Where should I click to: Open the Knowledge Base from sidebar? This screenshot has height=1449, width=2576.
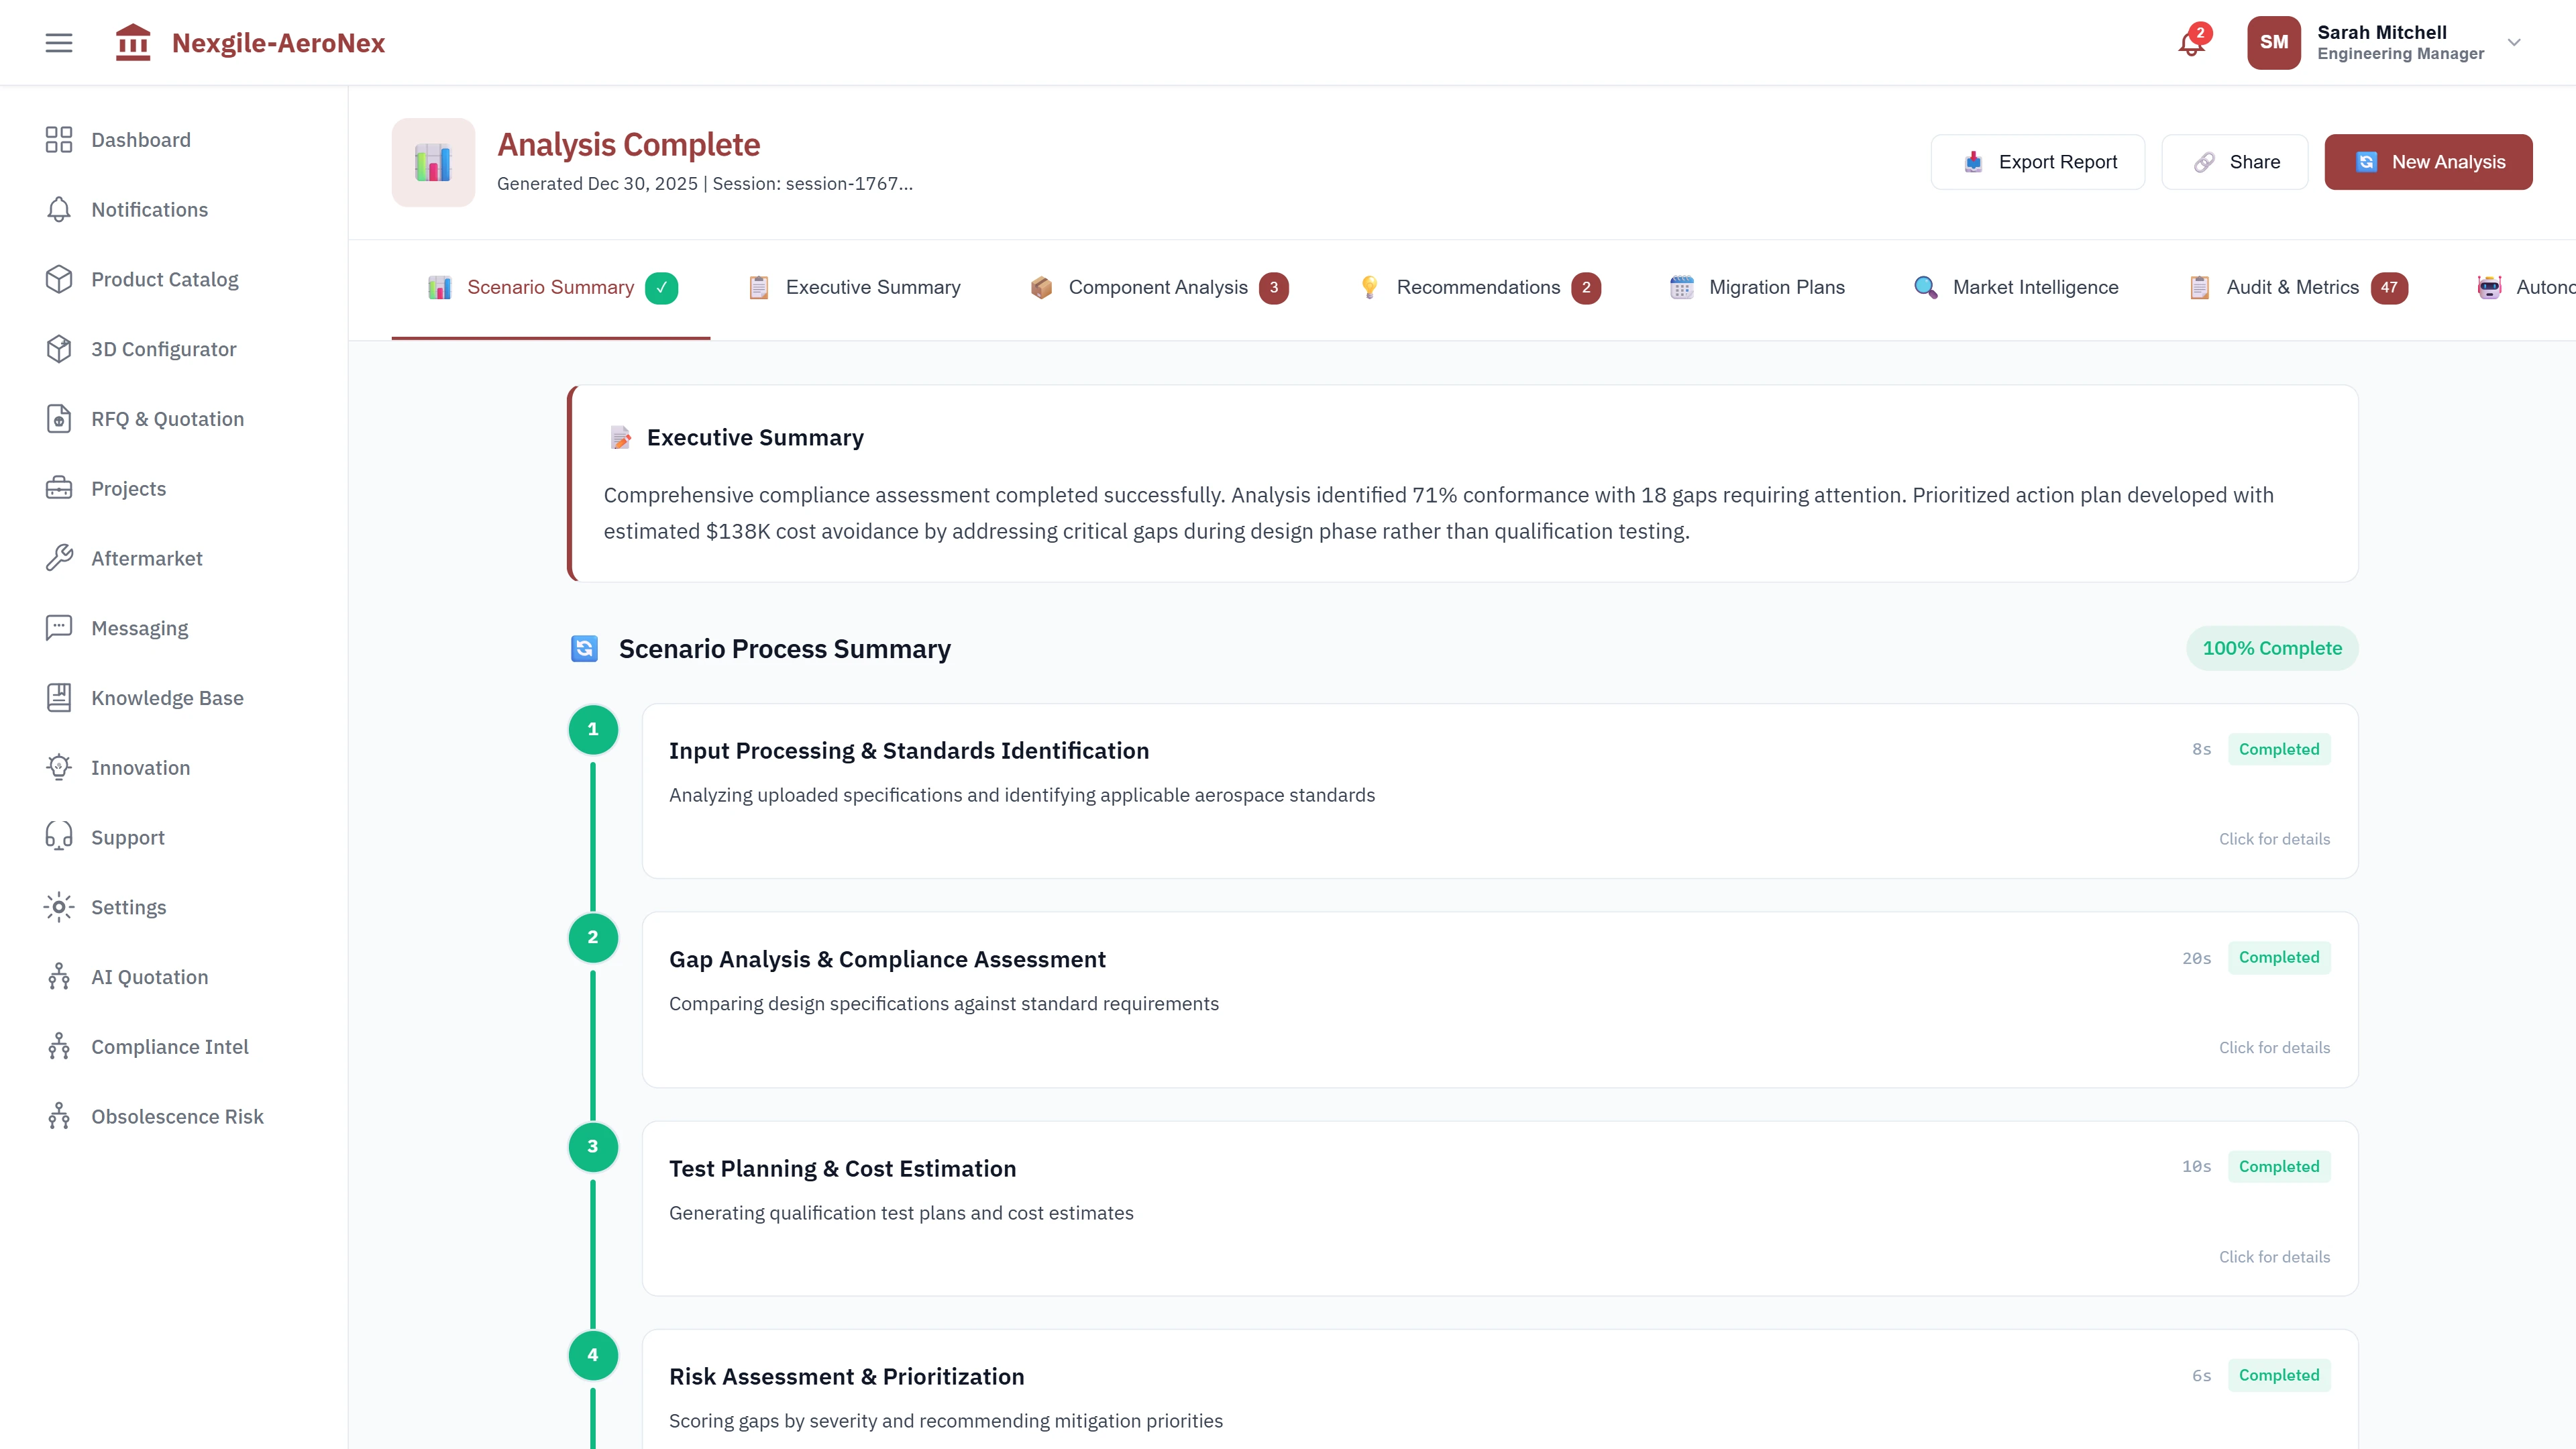167,698
